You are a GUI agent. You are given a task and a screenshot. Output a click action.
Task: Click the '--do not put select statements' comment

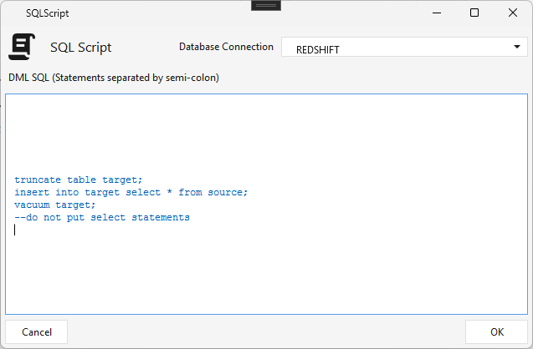[102, 217]
